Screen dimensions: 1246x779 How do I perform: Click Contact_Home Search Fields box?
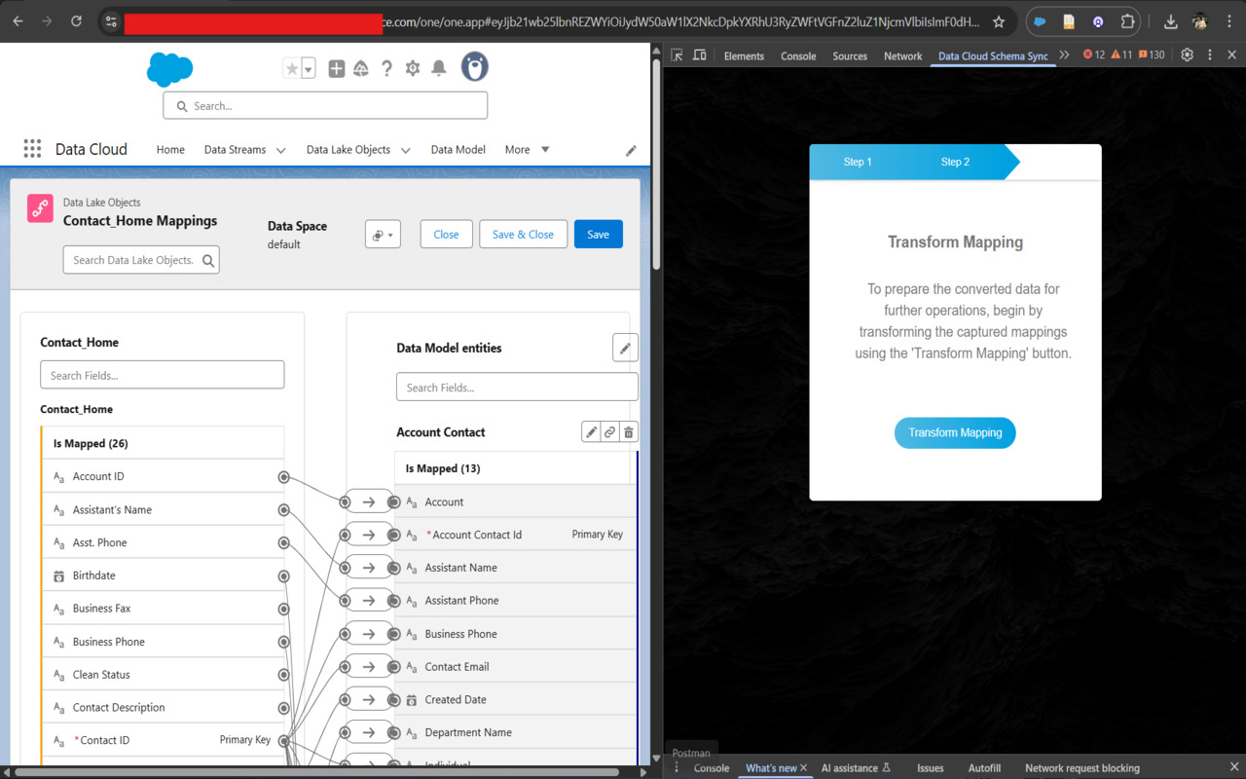(162, 375)
